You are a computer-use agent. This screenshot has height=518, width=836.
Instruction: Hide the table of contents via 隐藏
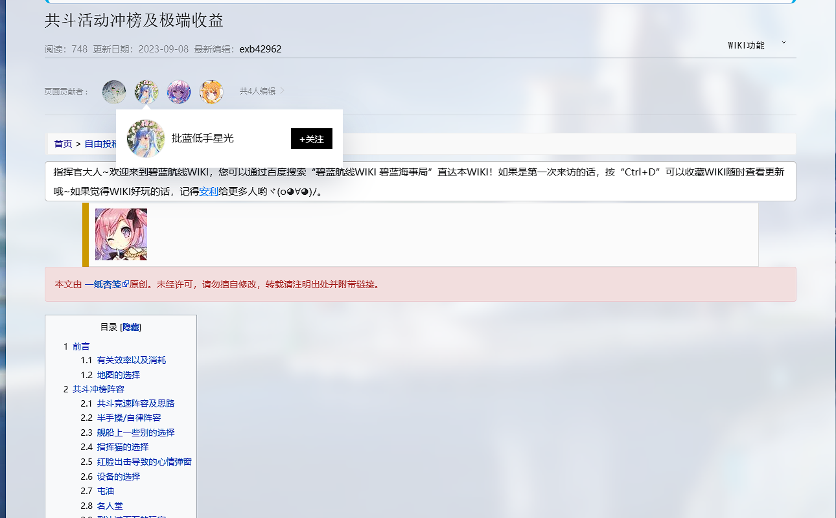click(131, 328)
